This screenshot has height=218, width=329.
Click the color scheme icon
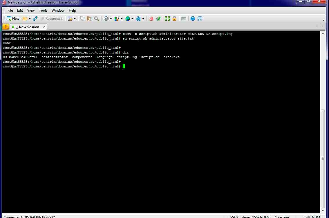(117, 19)
